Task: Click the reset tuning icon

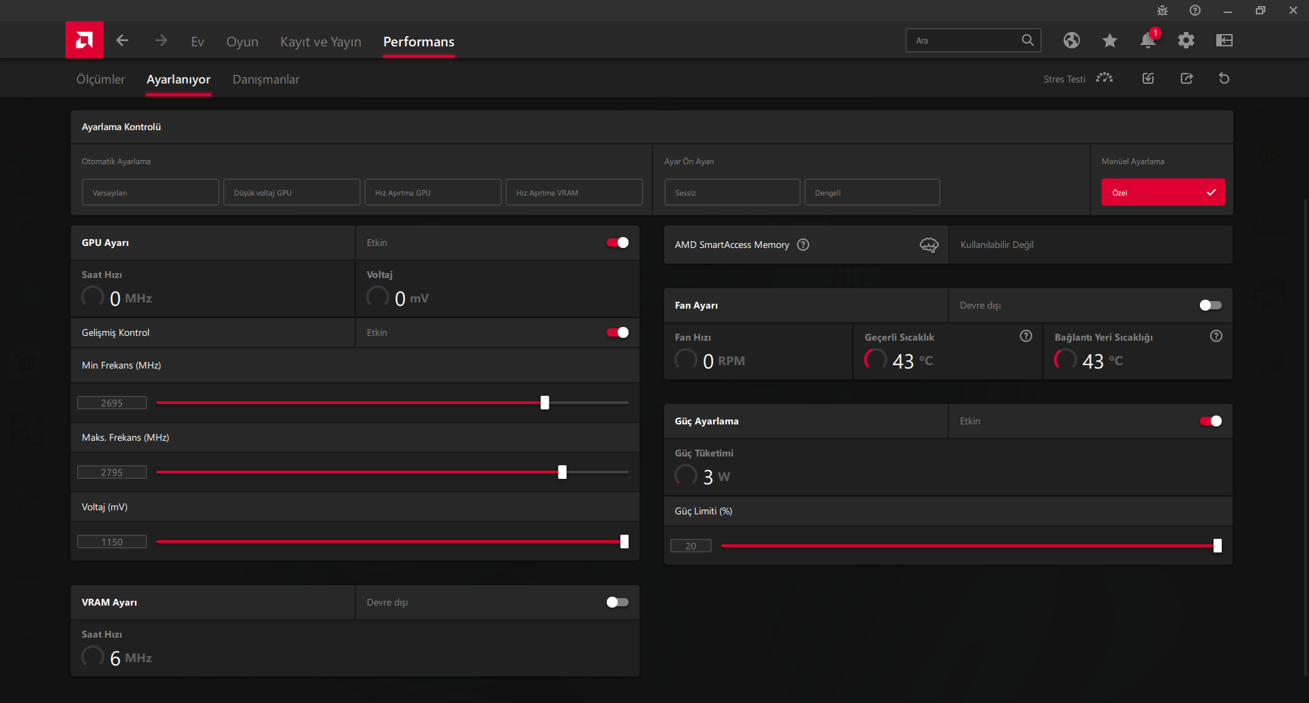Action: pyautogui.click(x=1224, y=79)
